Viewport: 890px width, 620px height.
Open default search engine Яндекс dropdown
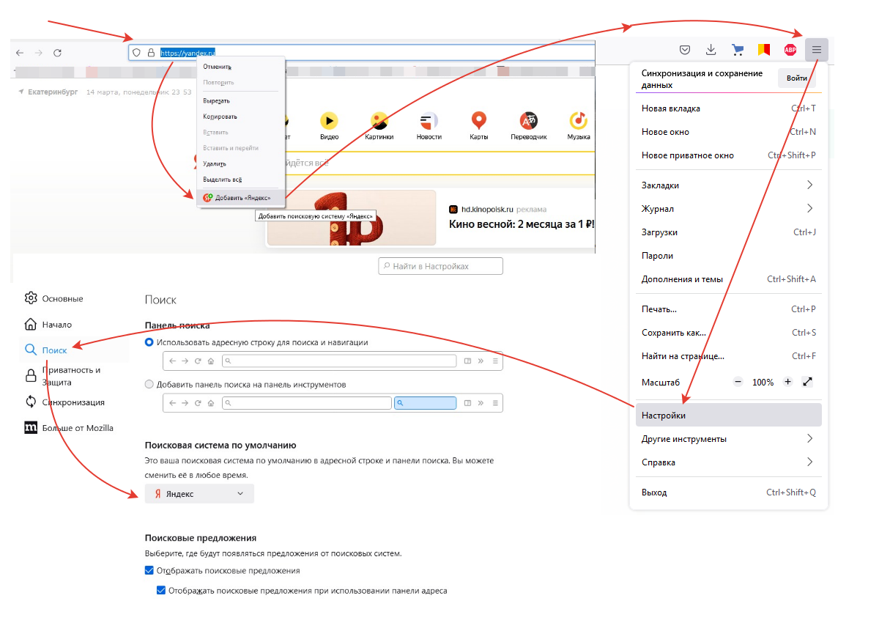[x=199, y=494]
